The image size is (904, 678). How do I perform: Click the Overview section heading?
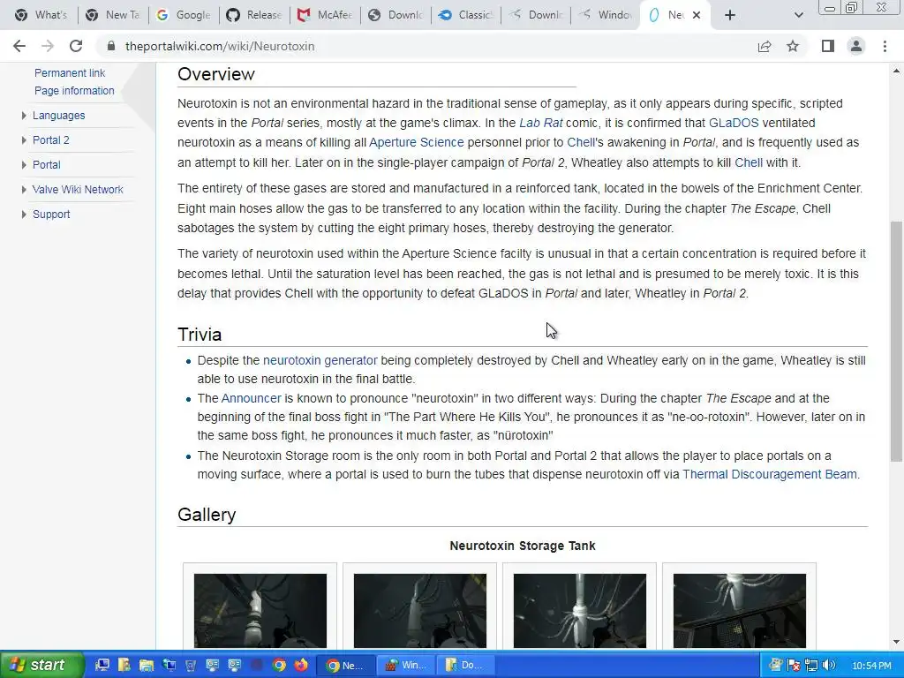pyautogui.click(x=215, y=74)
